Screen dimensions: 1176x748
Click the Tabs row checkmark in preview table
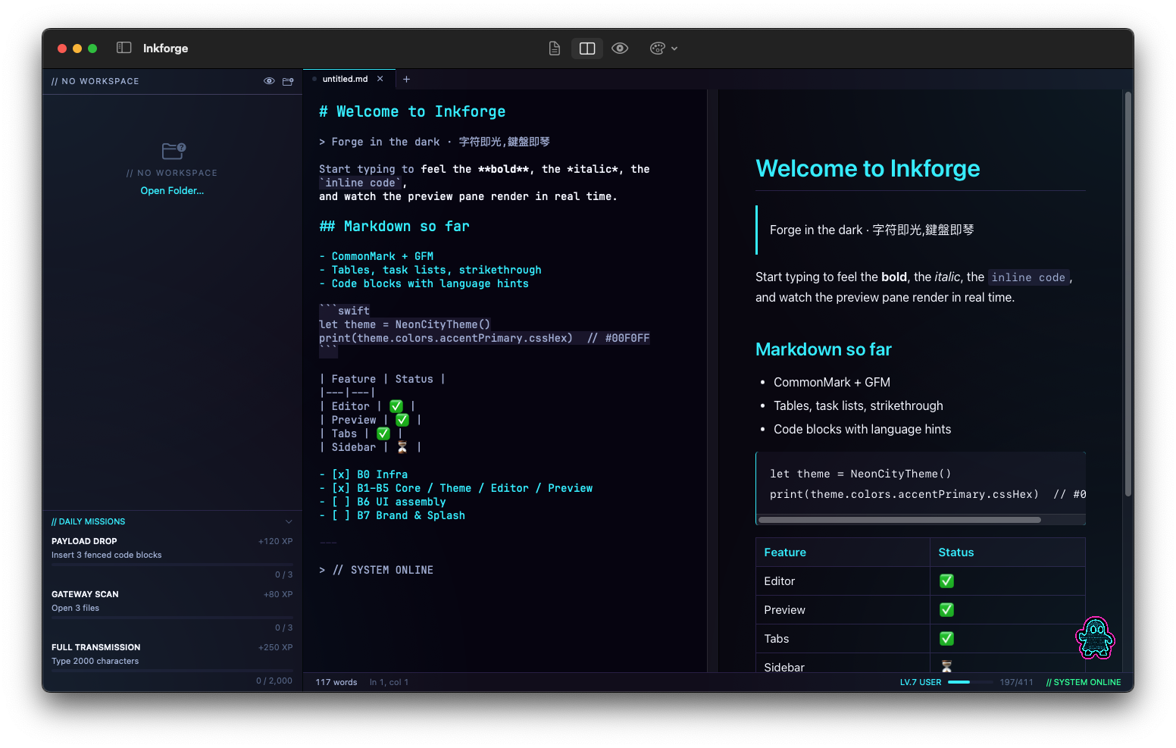946,639
